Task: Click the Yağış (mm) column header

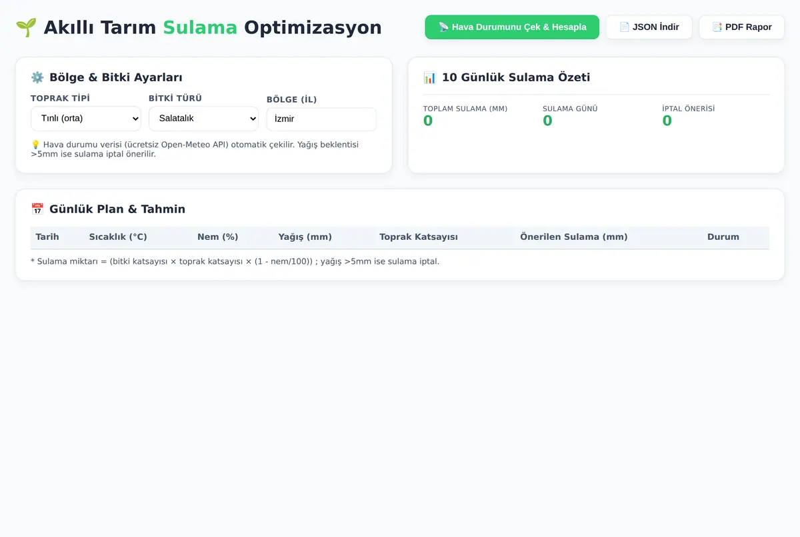Action: click(305, 237)
